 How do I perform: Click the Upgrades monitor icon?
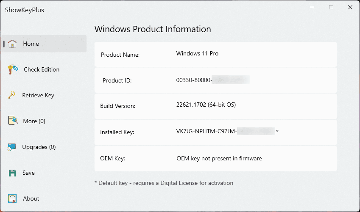click(12, 147)
